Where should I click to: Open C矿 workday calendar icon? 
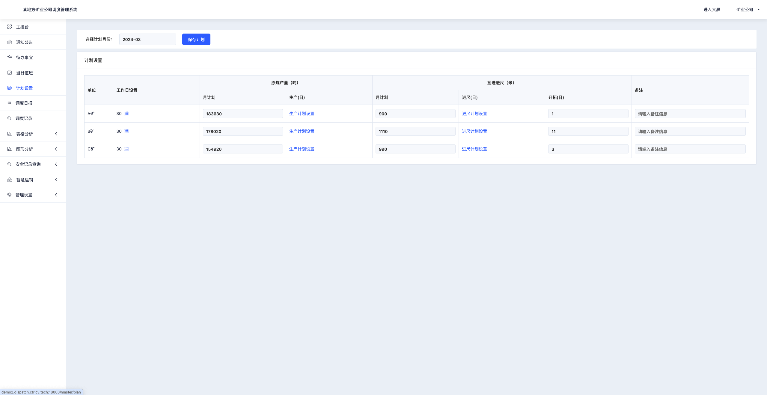pos(126,149)
